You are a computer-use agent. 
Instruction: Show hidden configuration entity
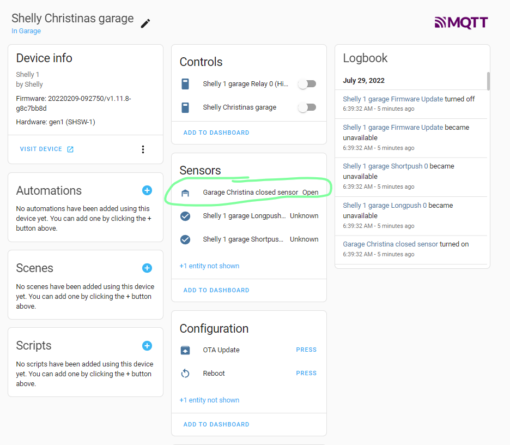(x=209, y=400)
